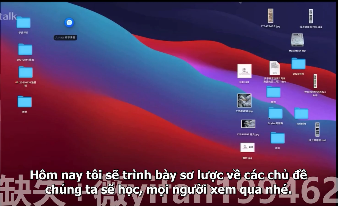338x206 pixels.
Task: Select the 20210131涵碧楼 folder
Action: (25, 72)
